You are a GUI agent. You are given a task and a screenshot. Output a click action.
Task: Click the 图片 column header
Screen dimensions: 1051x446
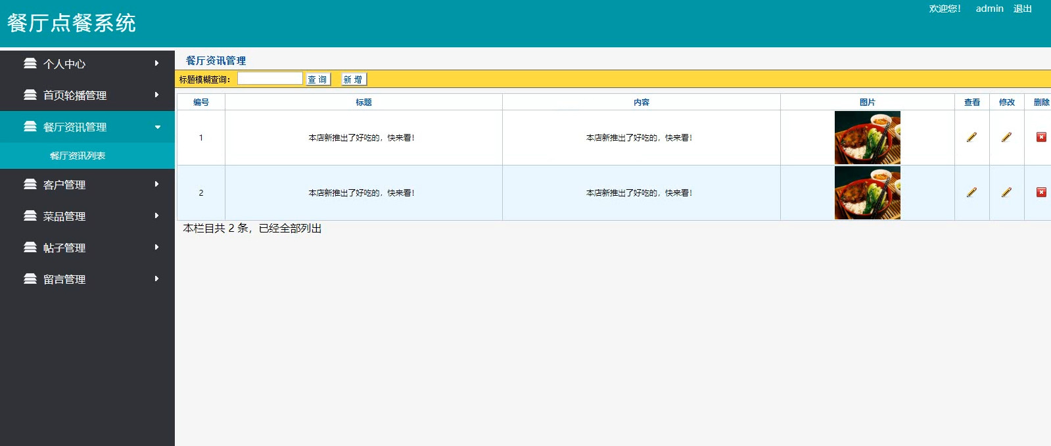point(868,102)
